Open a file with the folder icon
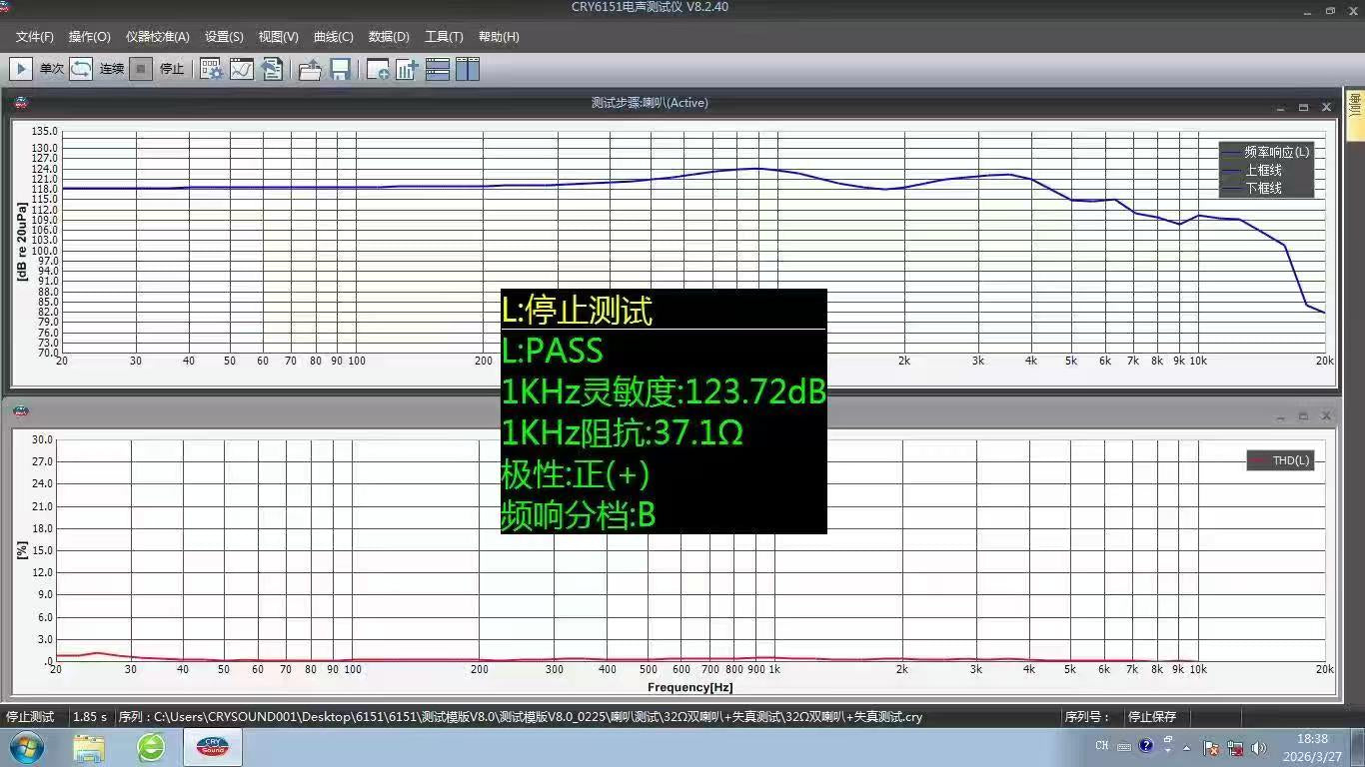This screenshot has width=1365, height=767. tap(310, 69)
